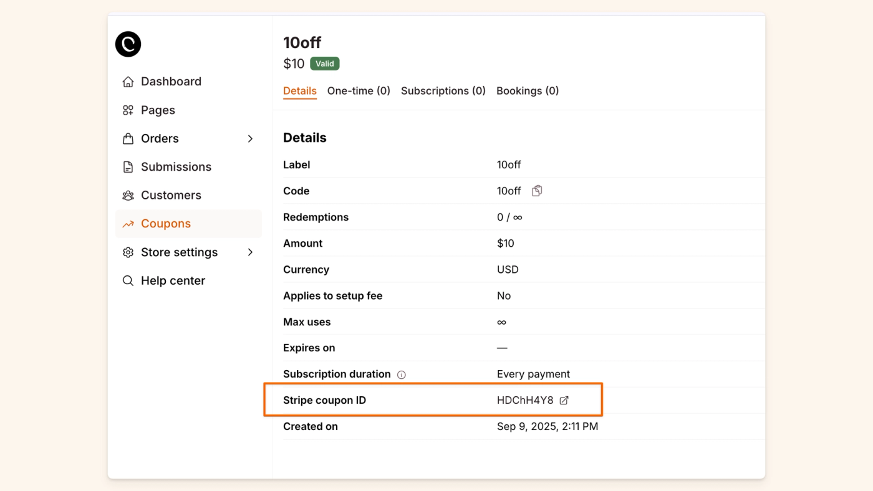Select the Pages icon in the sidebar
The height and width of the screenshot is (491, 873).
128,110
